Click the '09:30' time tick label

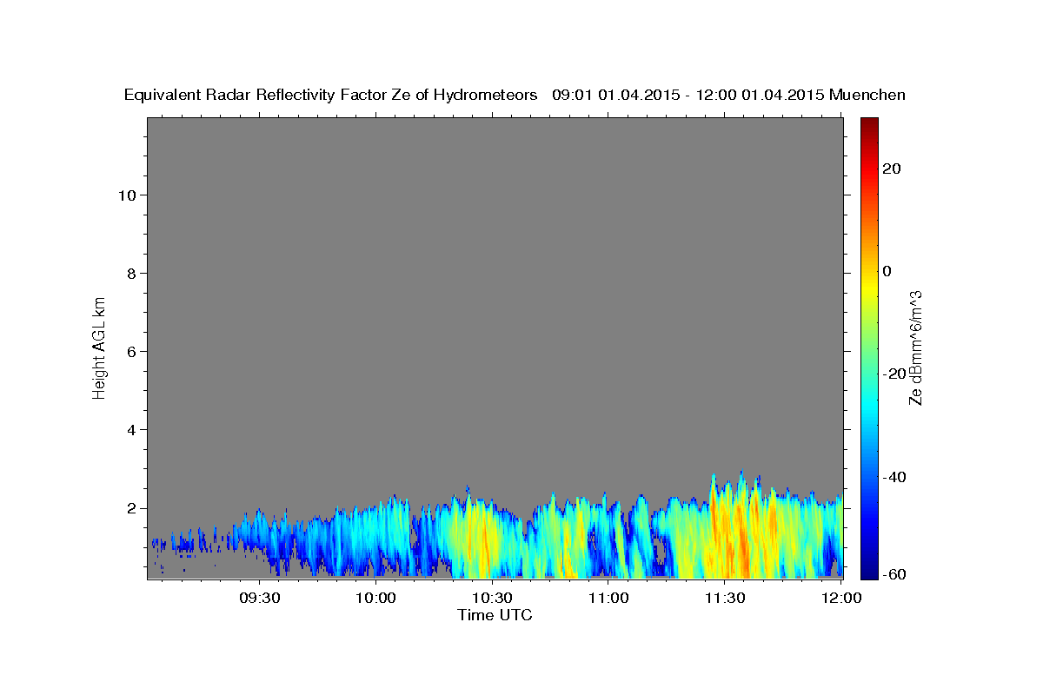[x=260, y=598]
